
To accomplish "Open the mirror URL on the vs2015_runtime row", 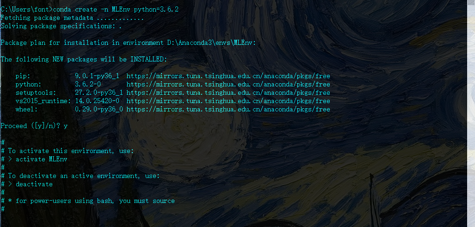I will 228,101.
